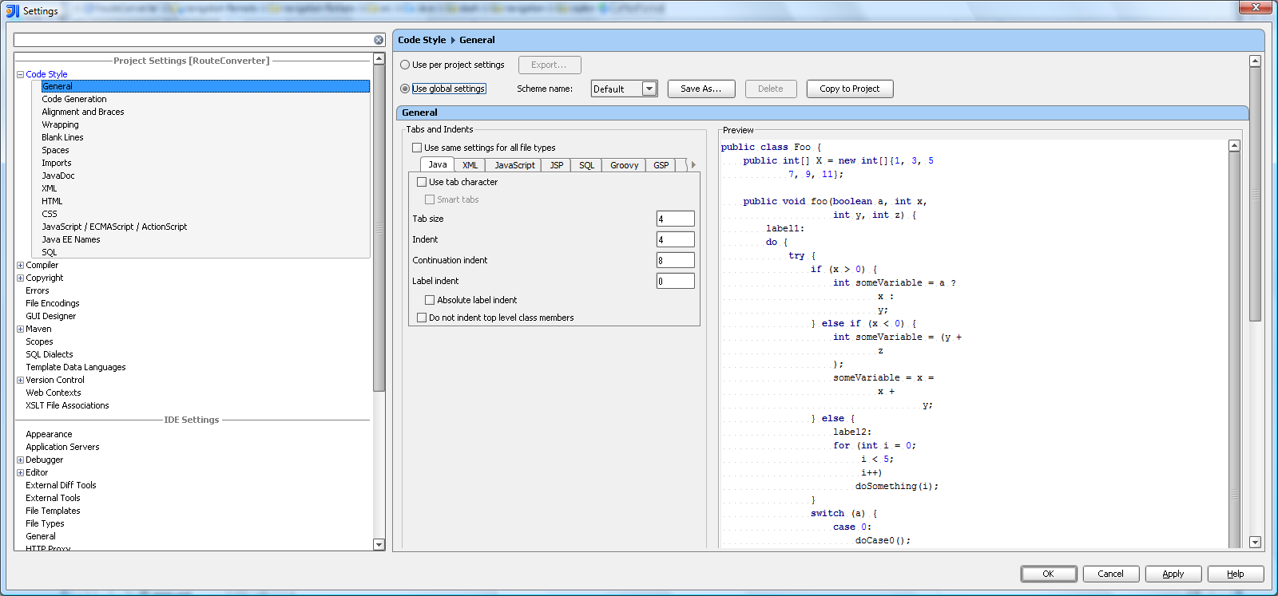The width and height of the screenshot is (1278, 596).
Task: Click the Copy to Project button
Action: tap(849, 89)
